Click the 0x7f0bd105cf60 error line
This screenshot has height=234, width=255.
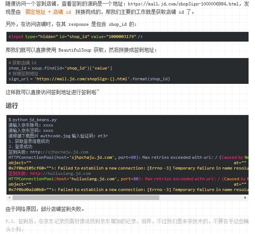point(128,168)
